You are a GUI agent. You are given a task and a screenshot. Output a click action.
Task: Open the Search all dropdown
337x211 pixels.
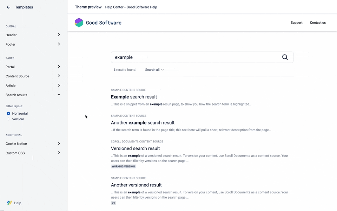pyautogui.click(x=154, y=70)
